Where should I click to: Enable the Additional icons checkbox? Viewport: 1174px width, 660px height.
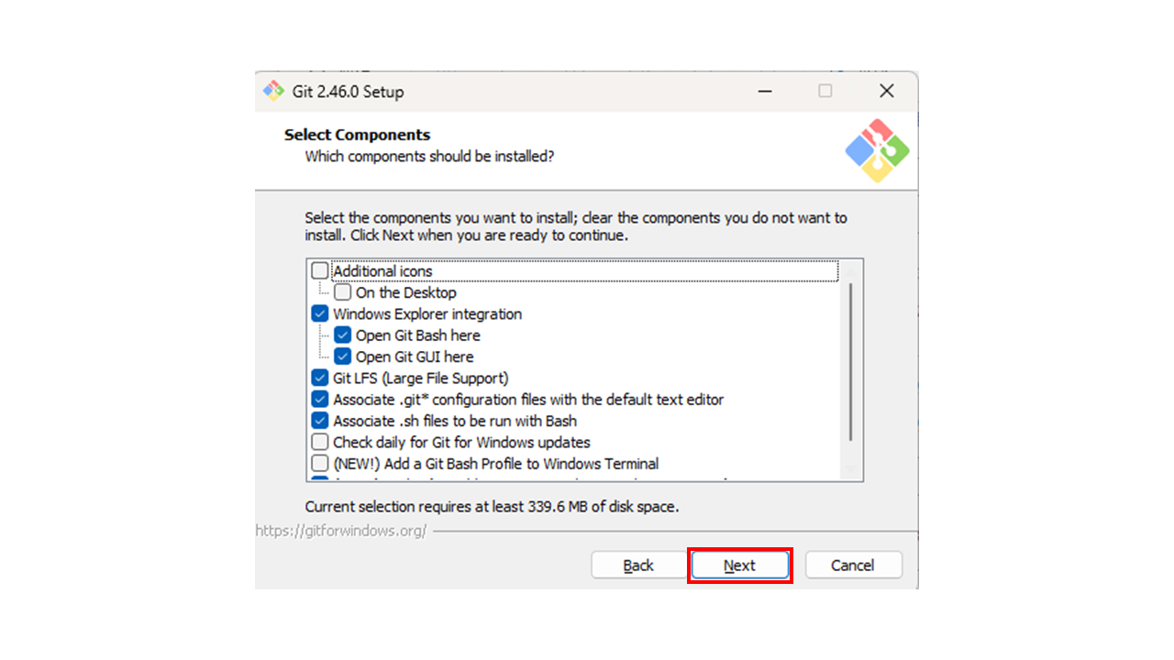[319, 271]
